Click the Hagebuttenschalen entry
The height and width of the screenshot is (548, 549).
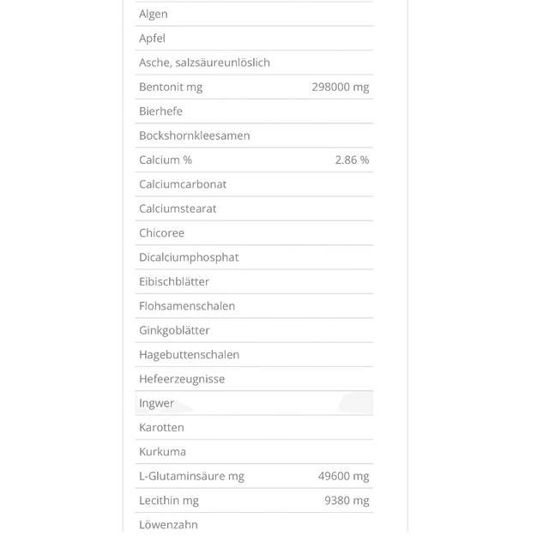click(x=190, y=354)
